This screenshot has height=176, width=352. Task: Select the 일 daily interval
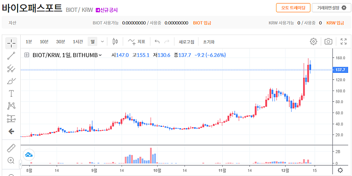92,42
